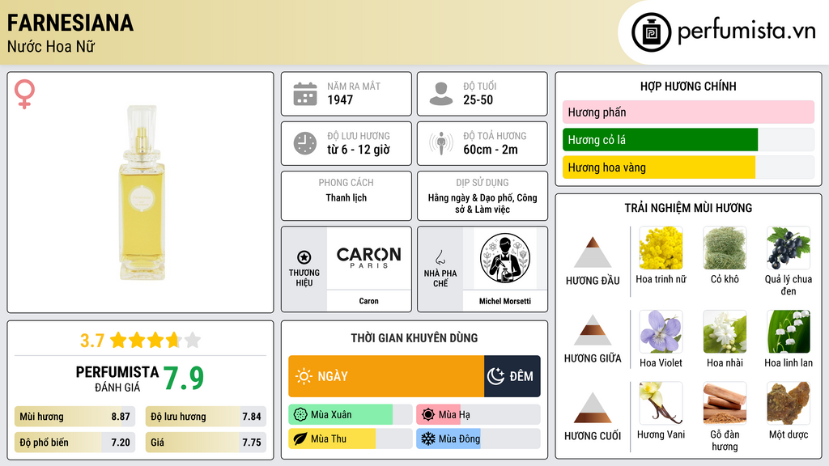This screenshot has width=829, height=466.
Task: Click the snowflake icon for Mùa Đông
Action: click(x=428, y=439)
